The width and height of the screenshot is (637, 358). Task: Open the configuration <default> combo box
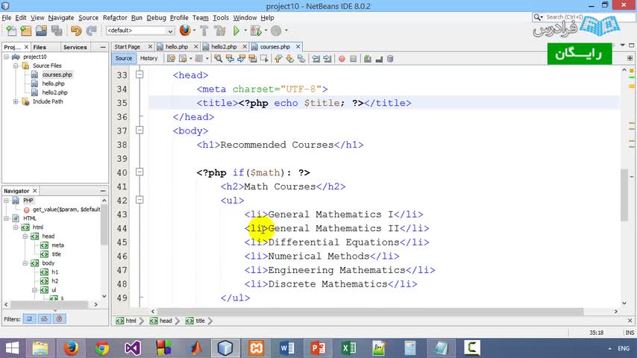click(140, 31)
